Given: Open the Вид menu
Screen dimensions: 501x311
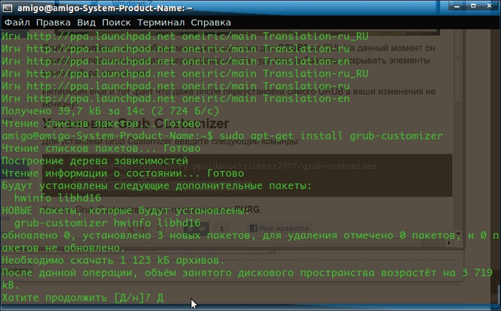Looking at the screenshot, I should pyautogui.click(x=86, y=22).
